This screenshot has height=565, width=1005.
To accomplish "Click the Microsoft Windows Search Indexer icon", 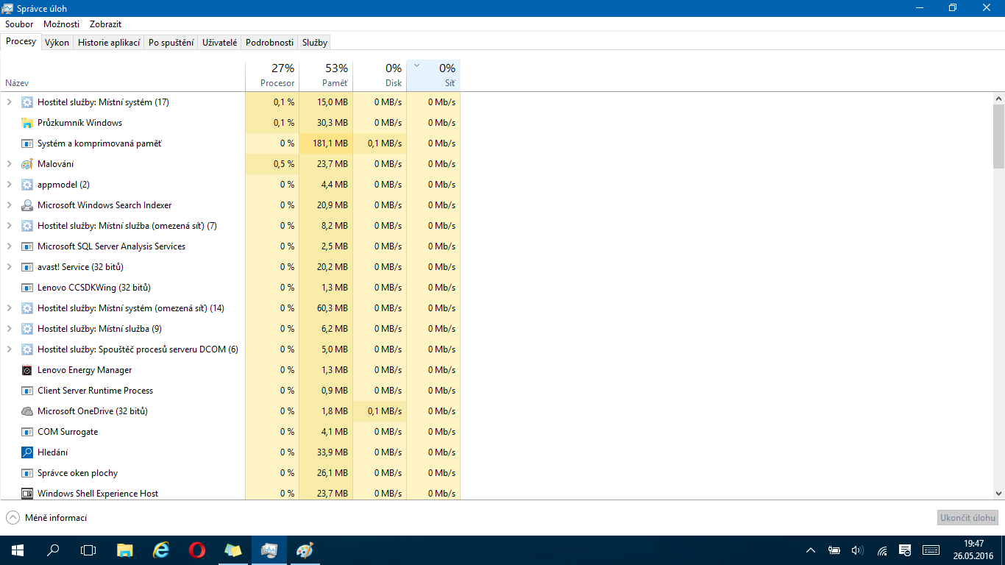I will [27, 205].
